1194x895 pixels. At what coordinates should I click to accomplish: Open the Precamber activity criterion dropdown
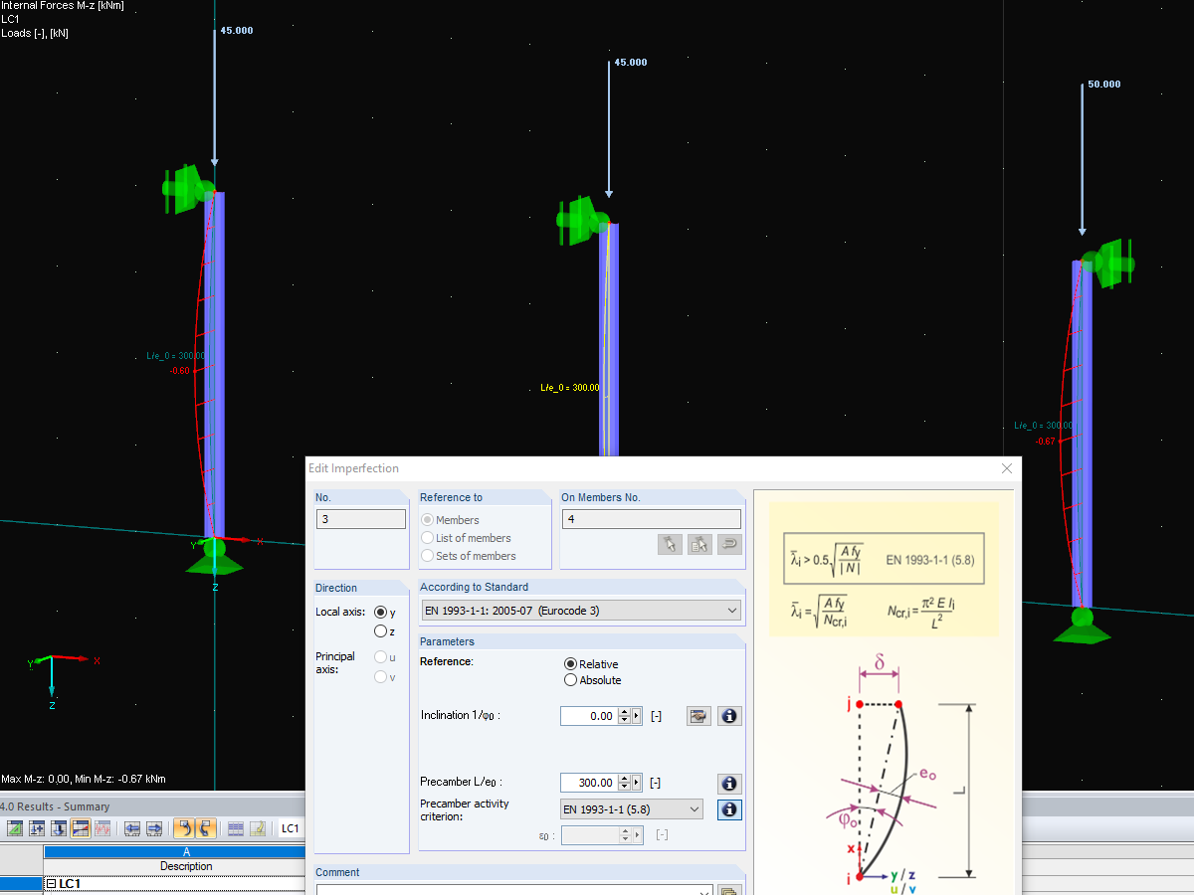coord(631,809)
